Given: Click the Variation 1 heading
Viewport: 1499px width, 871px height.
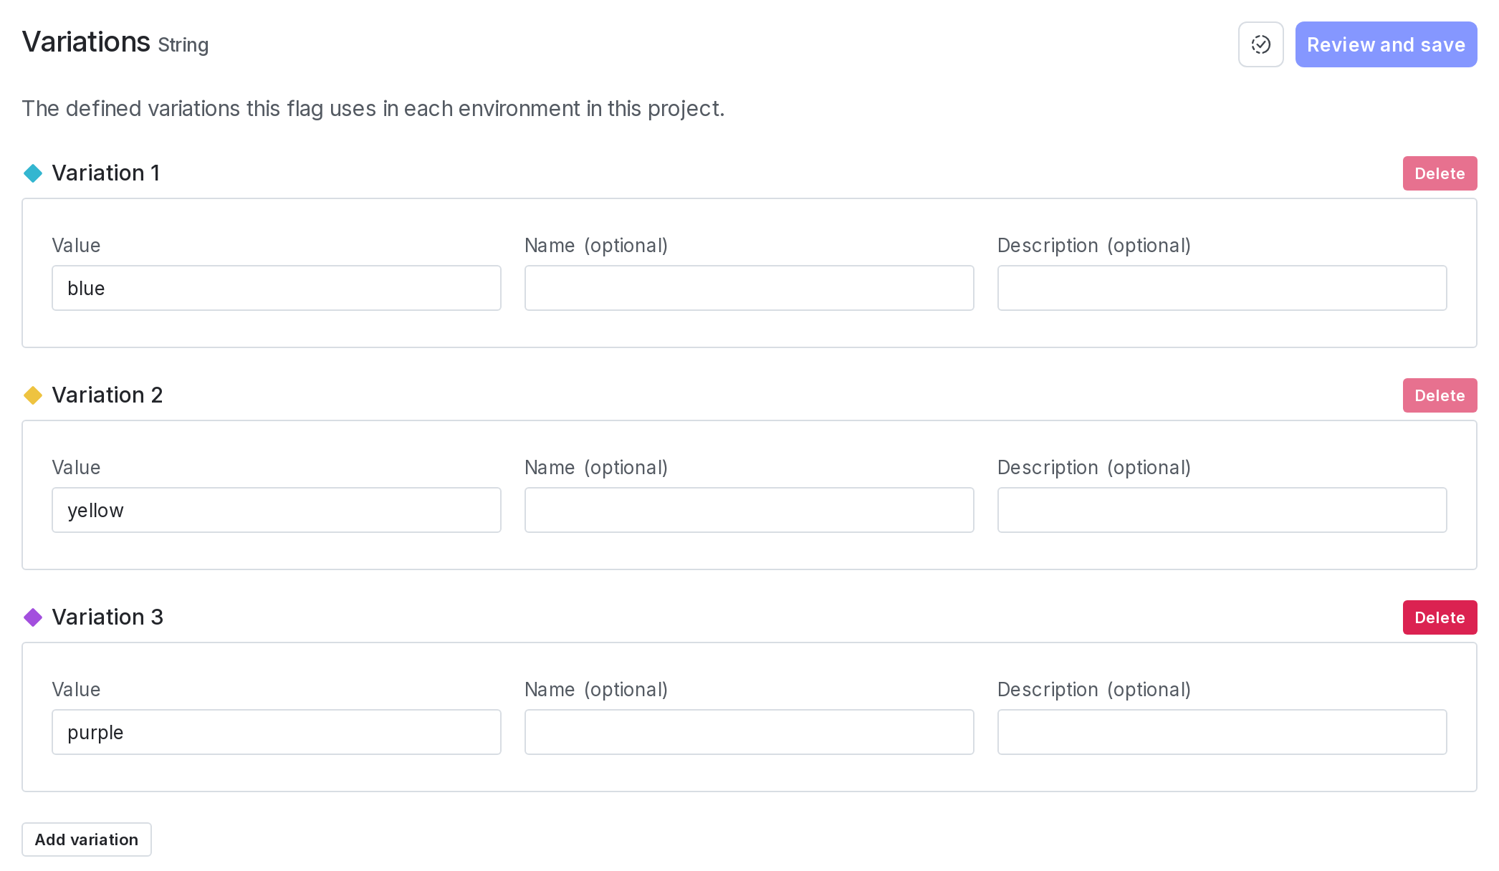Looking at the screenshot, I should click(106, 173).
